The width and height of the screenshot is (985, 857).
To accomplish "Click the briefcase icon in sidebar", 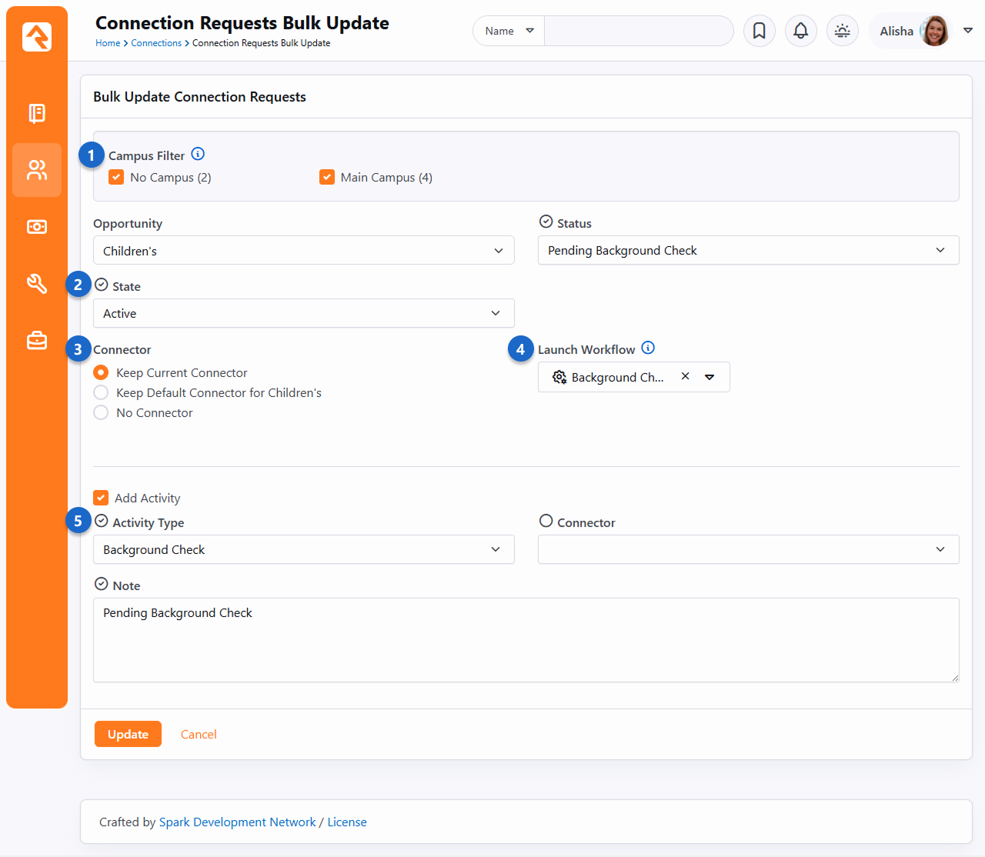I will (x=37, y=340).
